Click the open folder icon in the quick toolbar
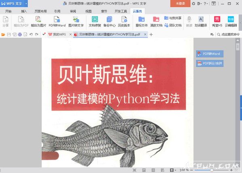Image resolution: width=242 pixels, height=173 pixels. pyautogui.click(x=3, y=35)
